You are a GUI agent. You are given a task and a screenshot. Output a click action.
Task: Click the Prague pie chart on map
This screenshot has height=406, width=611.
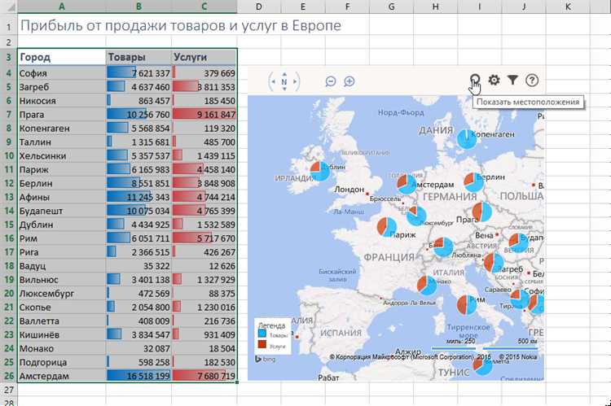point(482,212)
